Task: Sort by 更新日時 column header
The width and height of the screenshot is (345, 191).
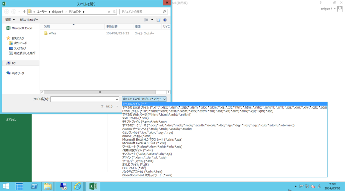Action: coord(119,26)
